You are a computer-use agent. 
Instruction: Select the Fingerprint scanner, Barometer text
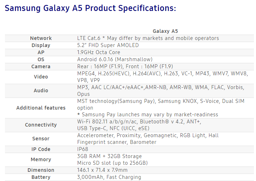pyautogui.click(x=117, y=142)
